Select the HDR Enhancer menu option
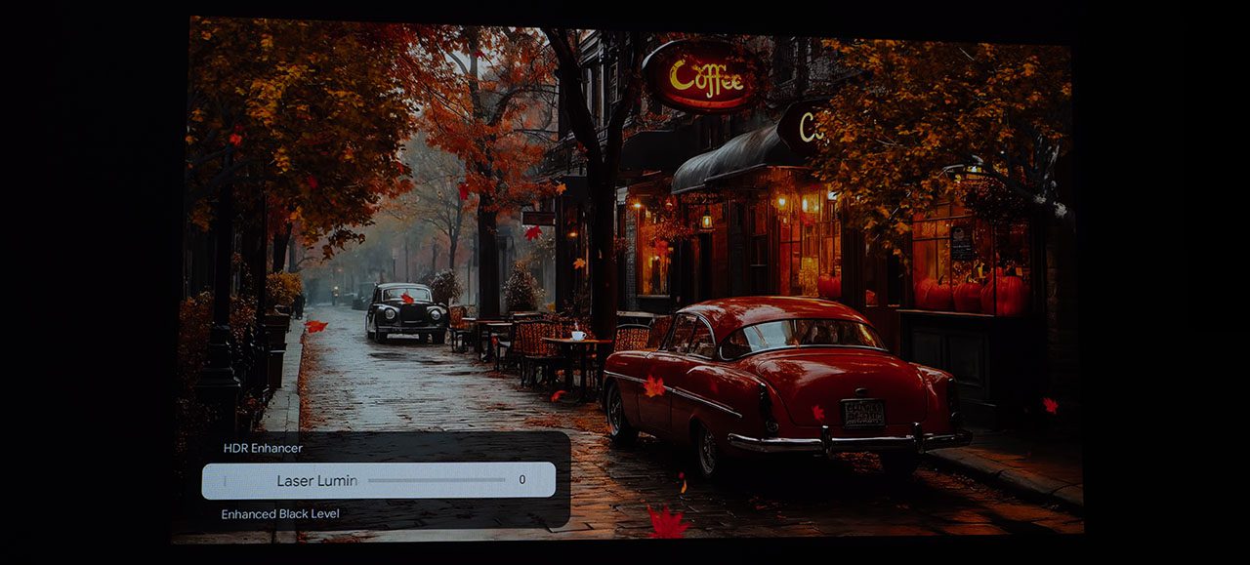Image resolution: width=1250 pixels, height=565 pixels. [x=262, y=448]
